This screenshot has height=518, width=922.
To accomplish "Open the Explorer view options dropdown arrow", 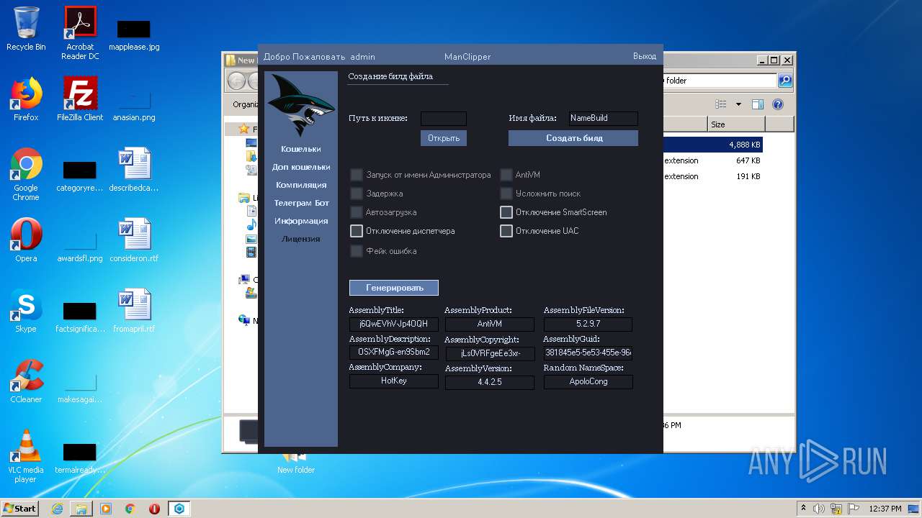I will 738,104.
